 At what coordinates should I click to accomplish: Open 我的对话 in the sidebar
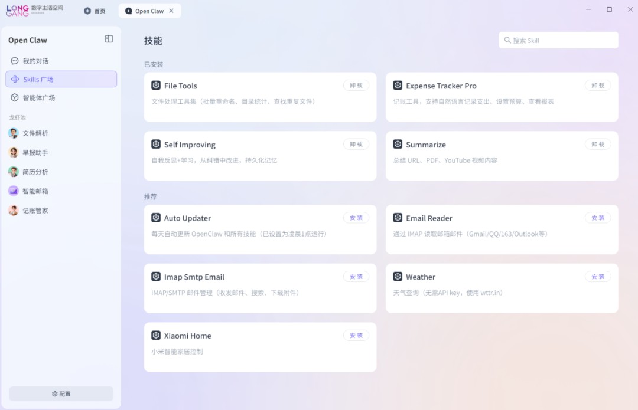tap(35, 61)
